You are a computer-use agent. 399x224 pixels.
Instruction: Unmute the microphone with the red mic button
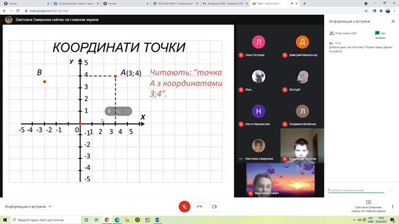tap(185, 207)
